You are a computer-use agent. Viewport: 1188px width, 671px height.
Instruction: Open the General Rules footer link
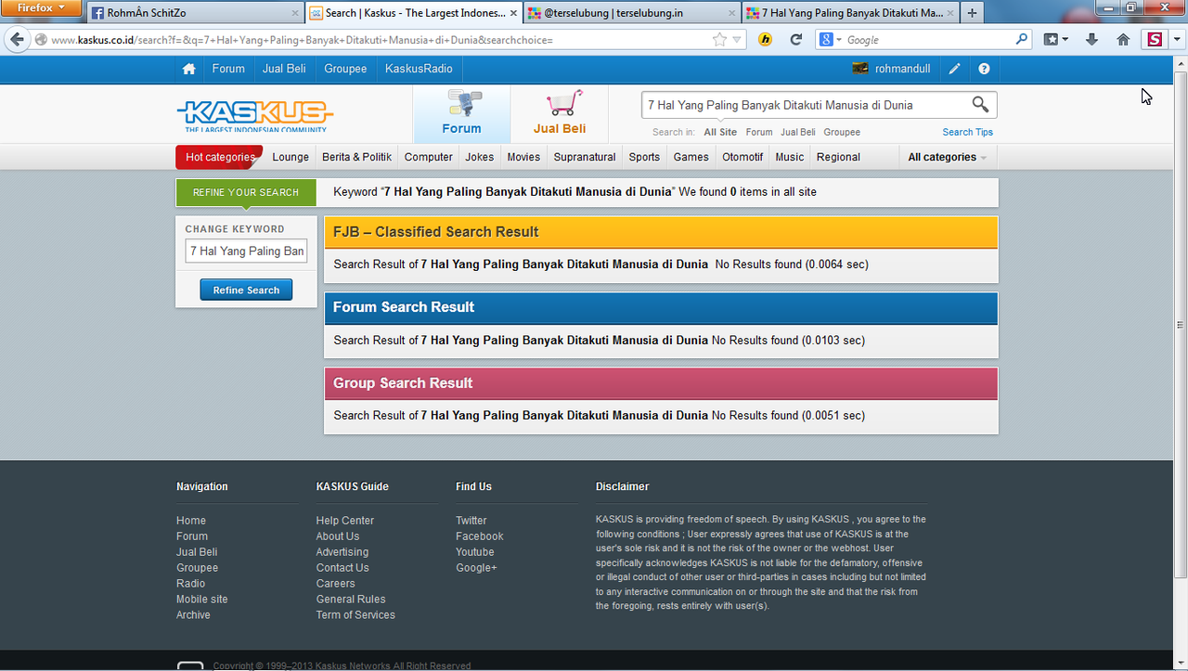coord(350,600)
